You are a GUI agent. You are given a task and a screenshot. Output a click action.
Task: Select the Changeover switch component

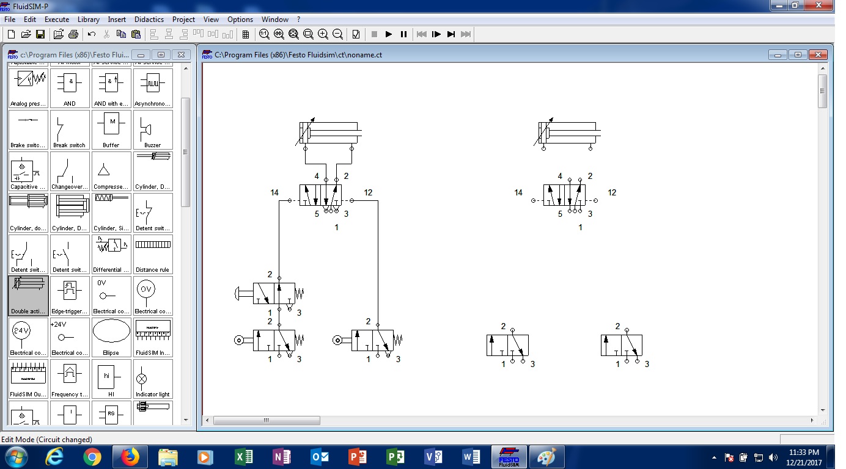(x=70, y=171)
